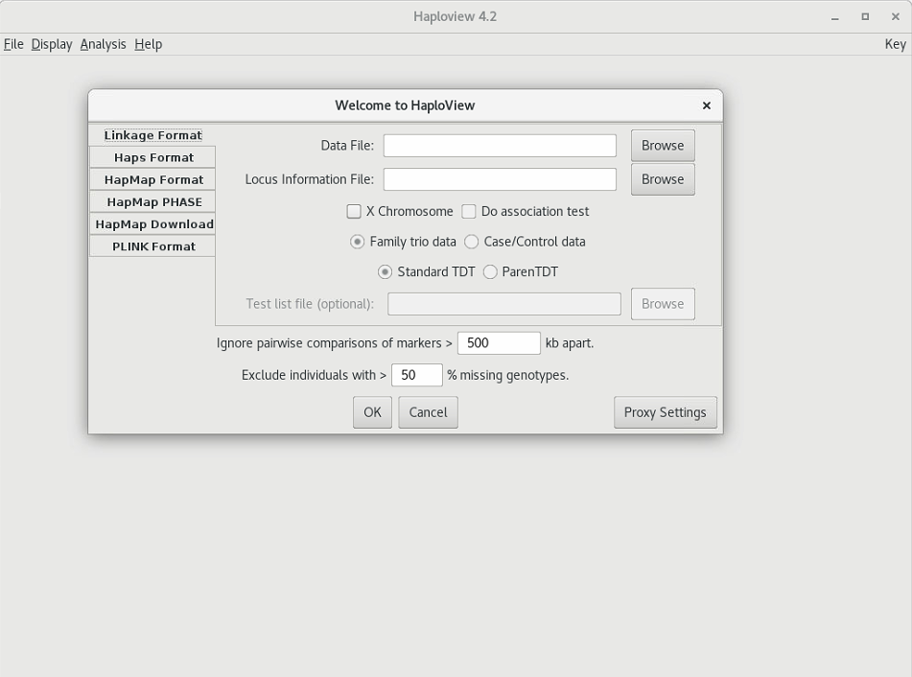Image resolution: width=912 pixels, height=677 pixels.
Task: Open Proxy Settings
Action: click(666, 412)
